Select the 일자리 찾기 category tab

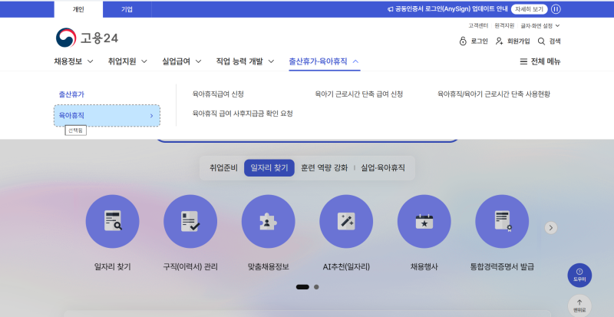269,168
